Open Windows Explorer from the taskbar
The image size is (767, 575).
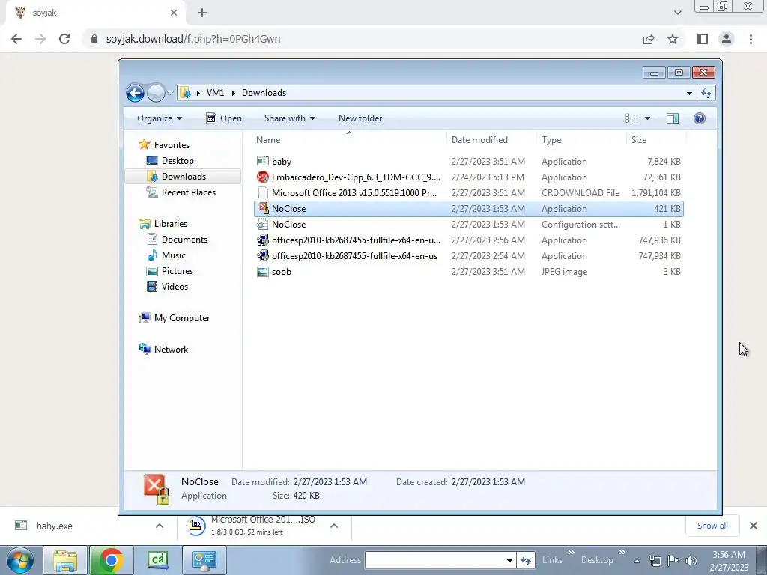click(x=65, y=560)
